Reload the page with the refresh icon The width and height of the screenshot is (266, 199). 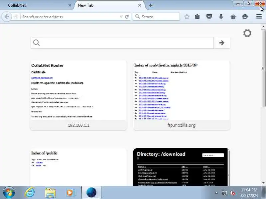click(x=127, y=17)
